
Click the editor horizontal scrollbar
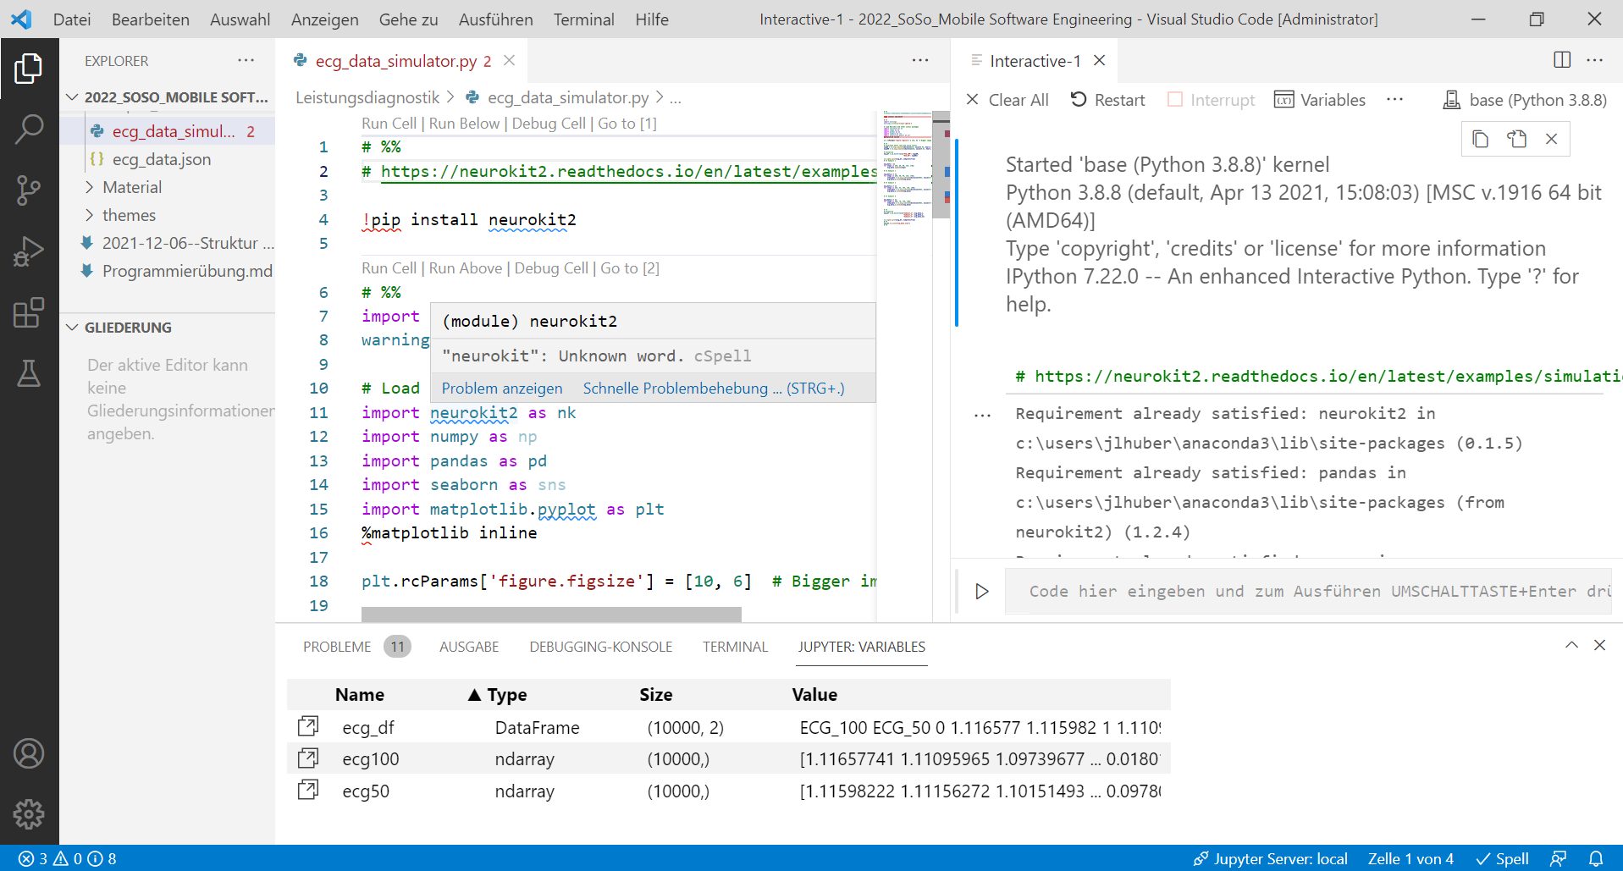point(551,614)
